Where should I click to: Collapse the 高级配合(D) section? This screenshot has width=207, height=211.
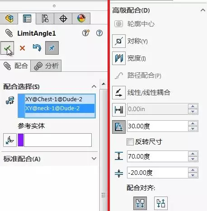(203, 10)
